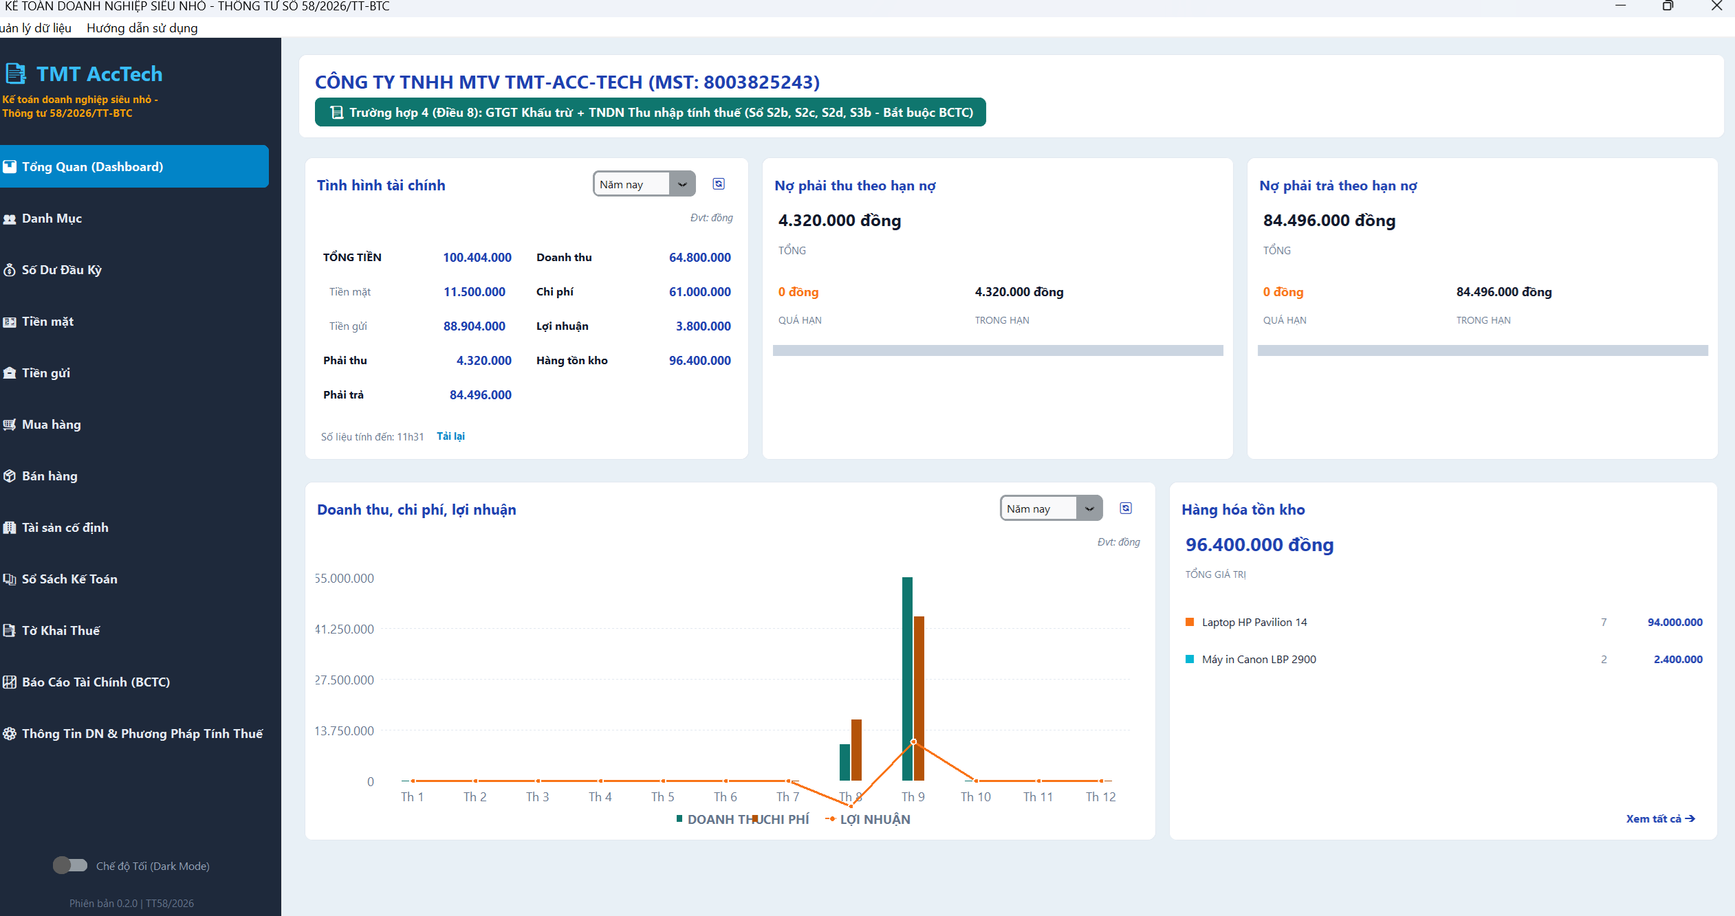Click the company name CÔNG TY TNHH MTV TMT-ACC-TECH
Screen dimensions: 1735x916
567,82
